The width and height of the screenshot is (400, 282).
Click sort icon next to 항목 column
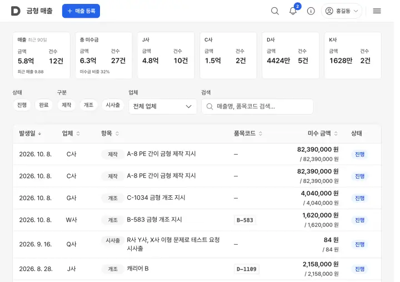point(117,133)
